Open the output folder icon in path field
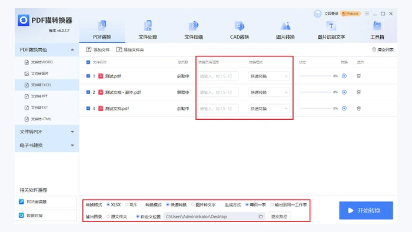The width and height of the screenshot is (412, 232). point(261,217)
